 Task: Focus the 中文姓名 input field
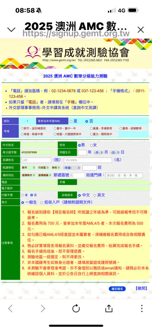[x=39, y=145]
